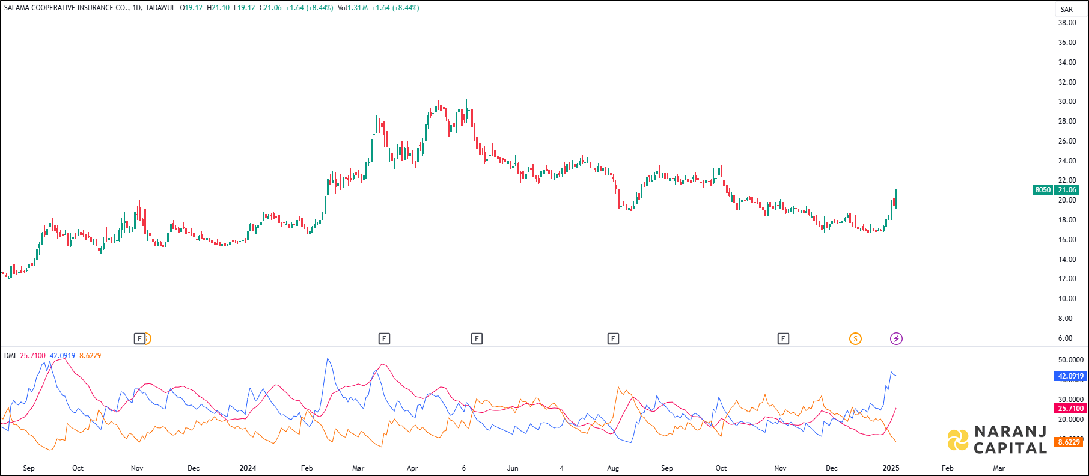This screenshot has height=476, width=1089.
Task: Click the 10.00 price axis level
Action: pyautogui.click(x=1067, y=299)
